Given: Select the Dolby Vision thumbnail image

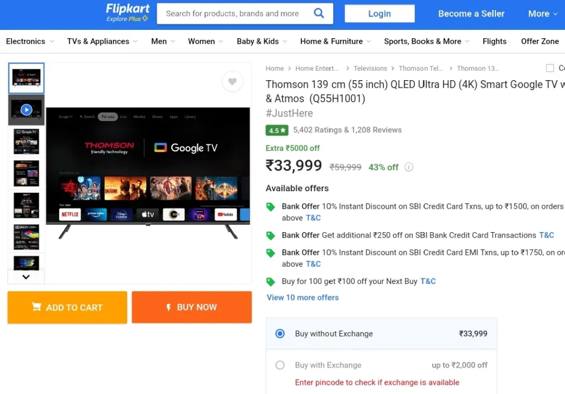Looking at the screenshot, I should [x=26, y=237].
